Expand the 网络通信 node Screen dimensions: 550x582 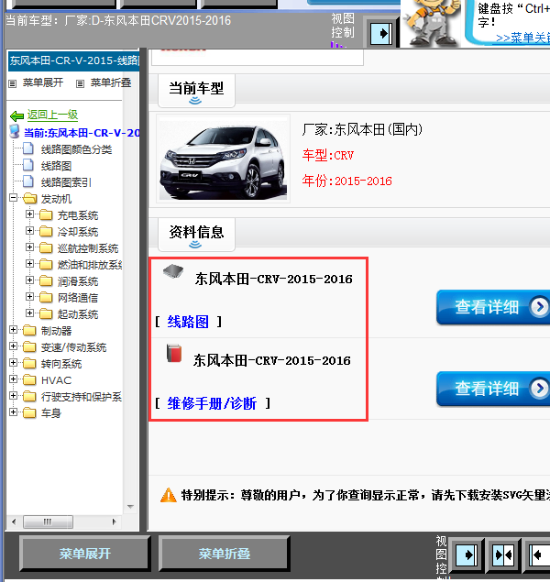click(x=29, y=297)
